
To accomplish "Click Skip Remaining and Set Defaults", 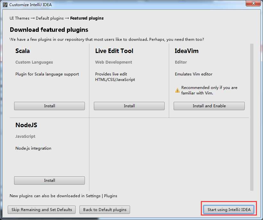I will pos(42,210).
